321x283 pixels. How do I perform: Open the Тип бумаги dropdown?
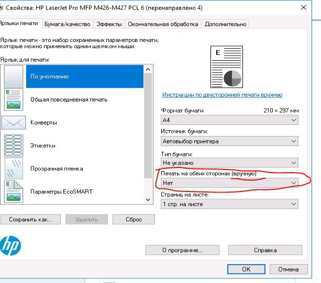click(x=229, y=163)
